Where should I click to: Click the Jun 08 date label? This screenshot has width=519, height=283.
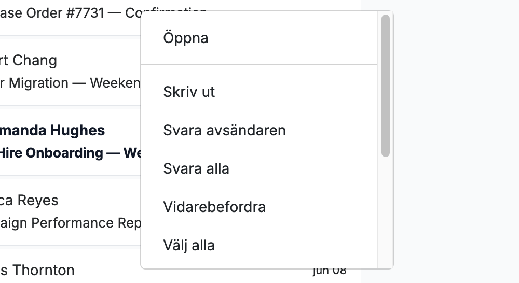click(330, 271)
